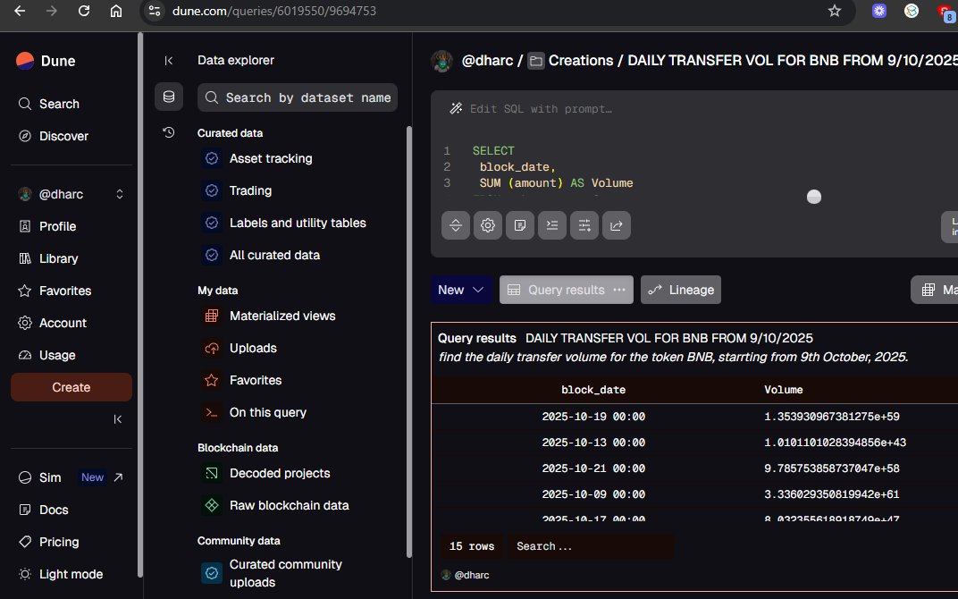Image resolution: width=958 pixels, height=599 pixels.
Task: Switch to the Lineage tab
Action: 681,290
